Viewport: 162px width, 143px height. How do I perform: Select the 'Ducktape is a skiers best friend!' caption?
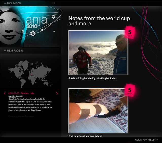(x=85, y=136)
